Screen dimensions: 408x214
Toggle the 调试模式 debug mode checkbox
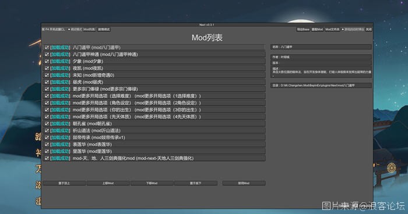click(69, 30)
